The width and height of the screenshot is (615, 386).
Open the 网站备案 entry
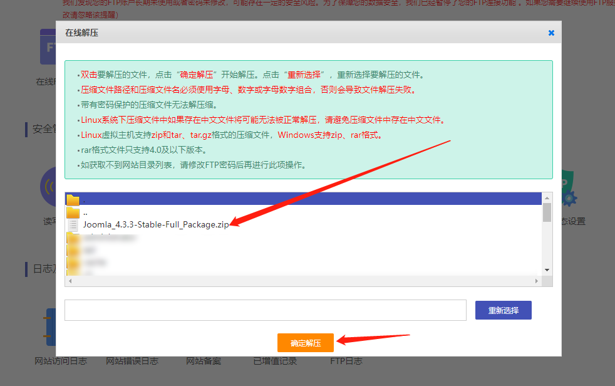pos(204,361)
